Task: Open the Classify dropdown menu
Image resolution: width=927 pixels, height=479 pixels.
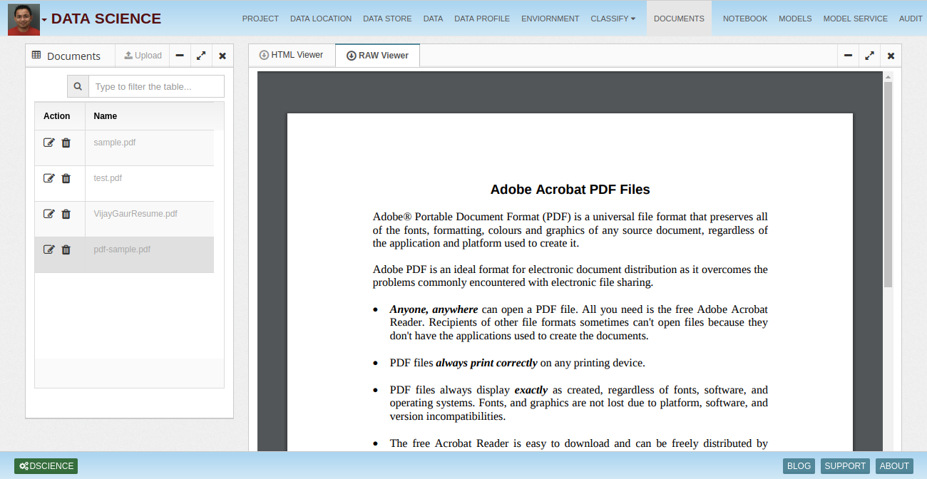Action: click(x=613, y=19)
